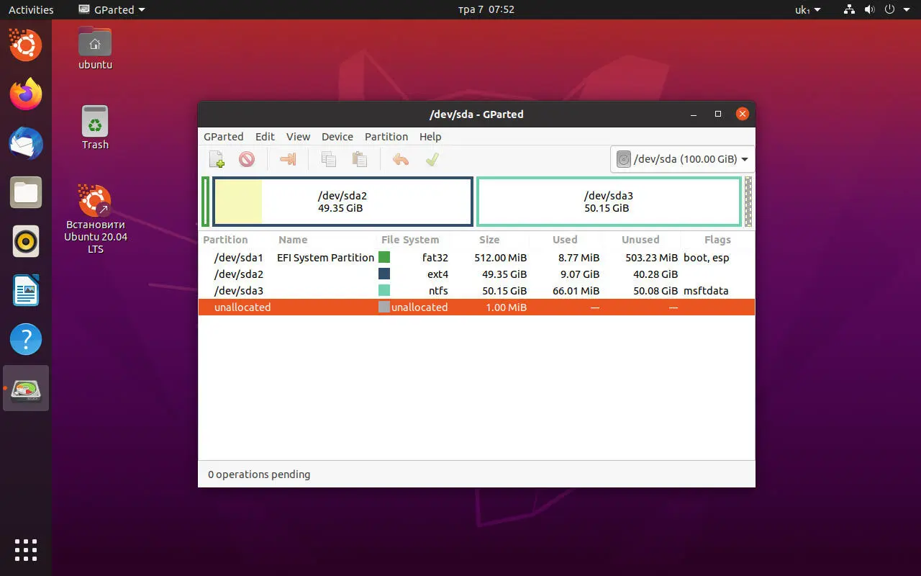Click Activities in the top bar
Image resolution: width=921 pixels, height=576 pixels.
[31, 9]
